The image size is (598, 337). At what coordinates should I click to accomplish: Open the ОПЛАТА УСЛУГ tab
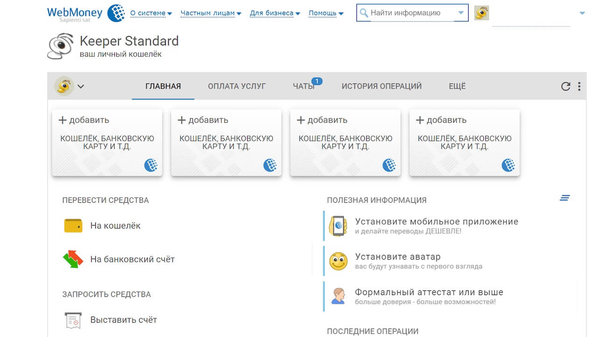(x=237, y=86)
